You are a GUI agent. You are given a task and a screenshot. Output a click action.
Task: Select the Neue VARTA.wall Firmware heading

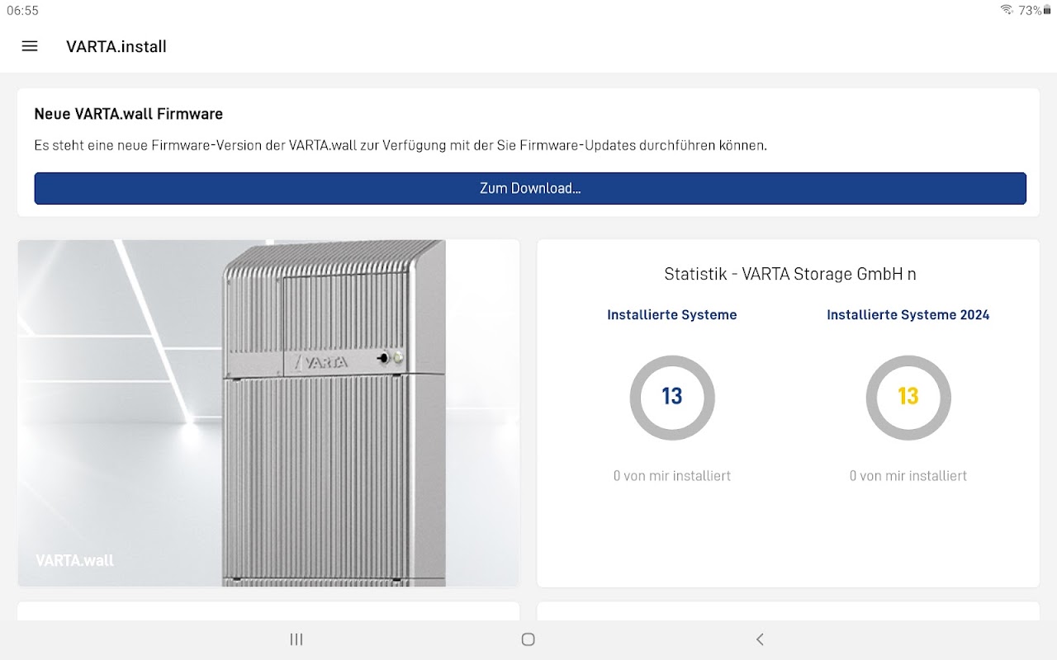(129, 114)
